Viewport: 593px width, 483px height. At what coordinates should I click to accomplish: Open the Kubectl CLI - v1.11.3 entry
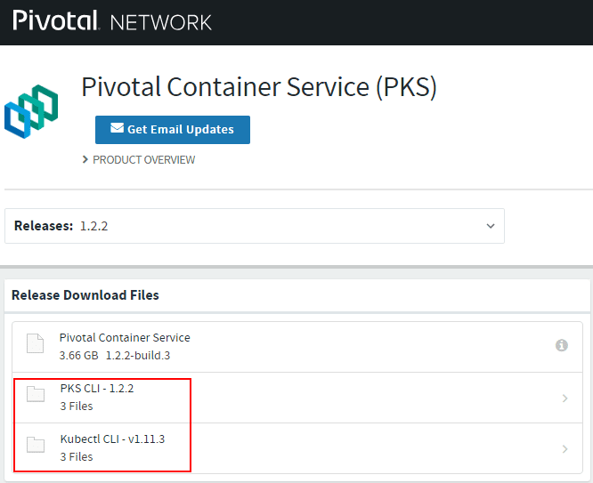tap(112, 439)
